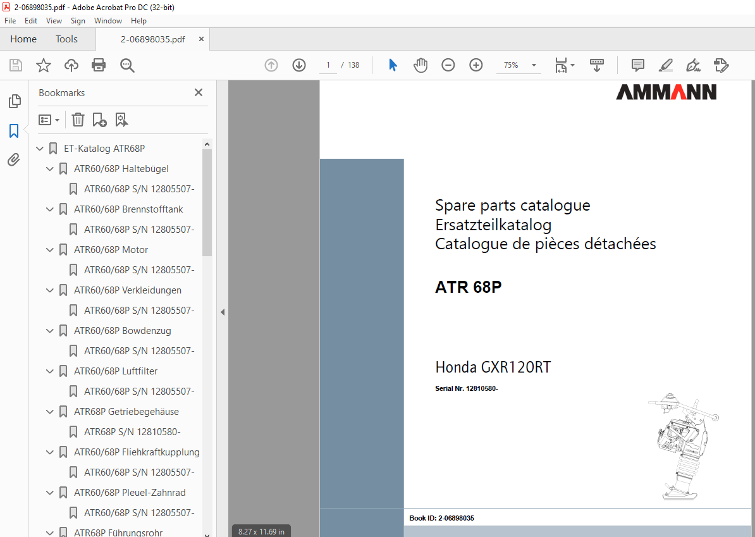755x537 pixels.
Task: Collapse ATR60/68P Luftfilter bookmark
Action: (49, 371)
